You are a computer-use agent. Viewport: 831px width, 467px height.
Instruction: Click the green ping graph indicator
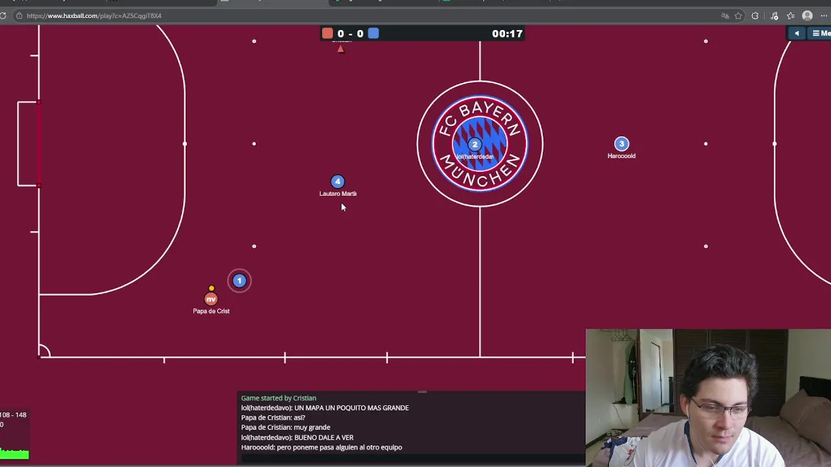(x=14, y=454)
